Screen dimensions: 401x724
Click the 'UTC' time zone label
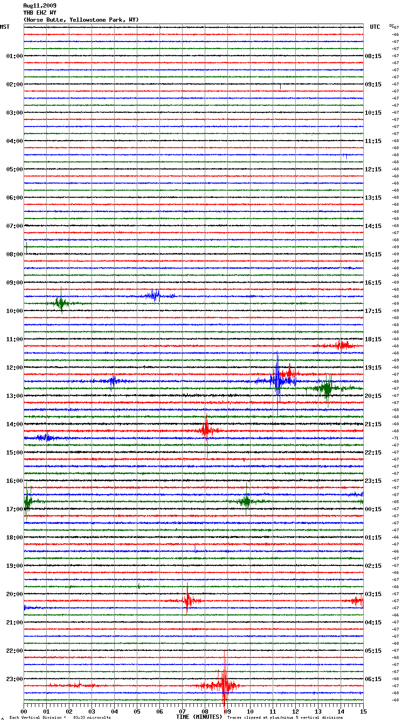pyautogui.click(x=375, y=27)
